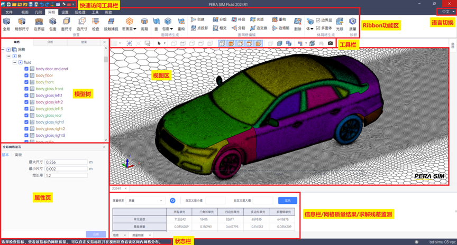Image resolution: width=457 pixels, height=245 pixels.
Task: Open the 几何 geometry ribbon tab
Action: coord(38,12)
